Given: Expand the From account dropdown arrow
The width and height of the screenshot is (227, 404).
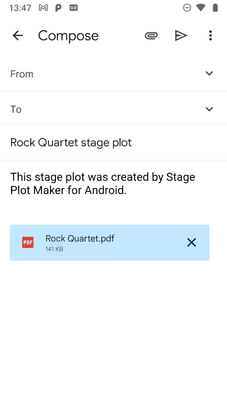Looking at the screenshot, I should point(209,74).
